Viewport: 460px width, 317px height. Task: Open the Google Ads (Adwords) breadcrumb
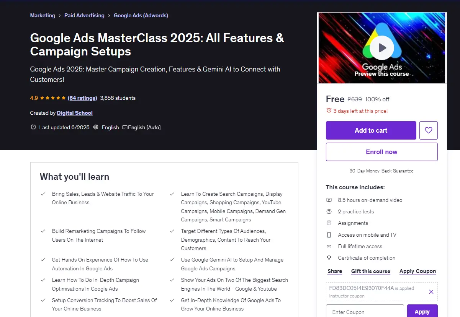coord(141,15)
